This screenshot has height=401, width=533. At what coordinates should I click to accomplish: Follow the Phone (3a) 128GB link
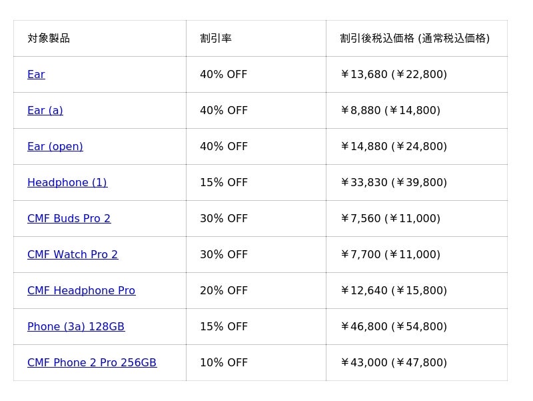click(75, 327)
